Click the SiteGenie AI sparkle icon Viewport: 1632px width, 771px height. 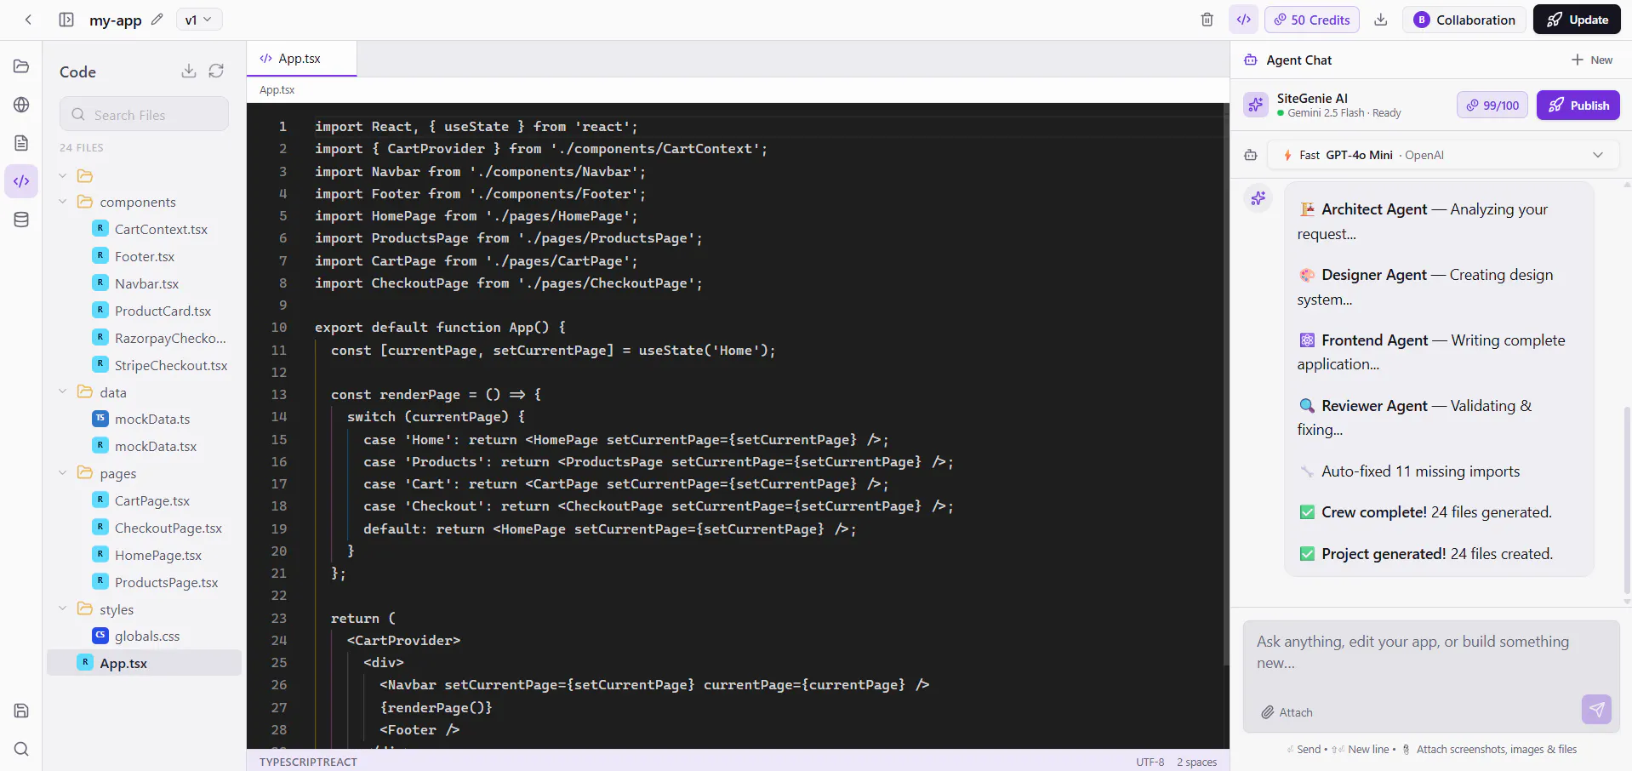(1256, 105)
